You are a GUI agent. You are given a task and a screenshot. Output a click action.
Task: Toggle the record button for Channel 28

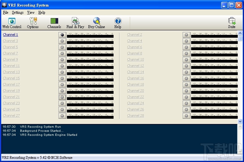click(186, 116)
